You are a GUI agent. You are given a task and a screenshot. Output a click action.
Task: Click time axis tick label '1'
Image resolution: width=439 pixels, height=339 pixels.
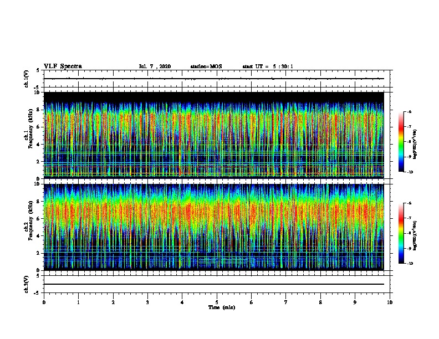pyautogui.click(x=78, y=302)
